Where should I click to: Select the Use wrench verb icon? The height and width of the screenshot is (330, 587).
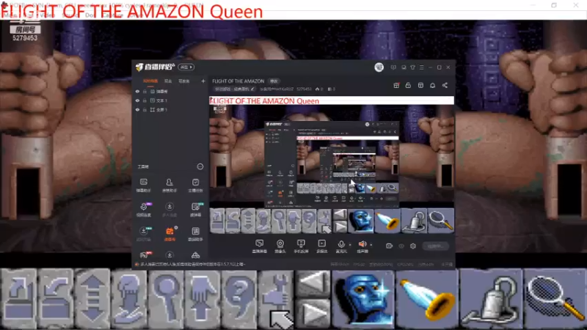tap(276, 298)
